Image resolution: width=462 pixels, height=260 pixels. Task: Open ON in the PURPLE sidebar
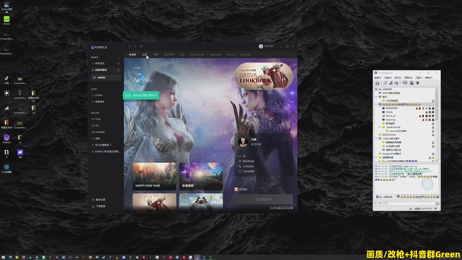click(95, 125)
